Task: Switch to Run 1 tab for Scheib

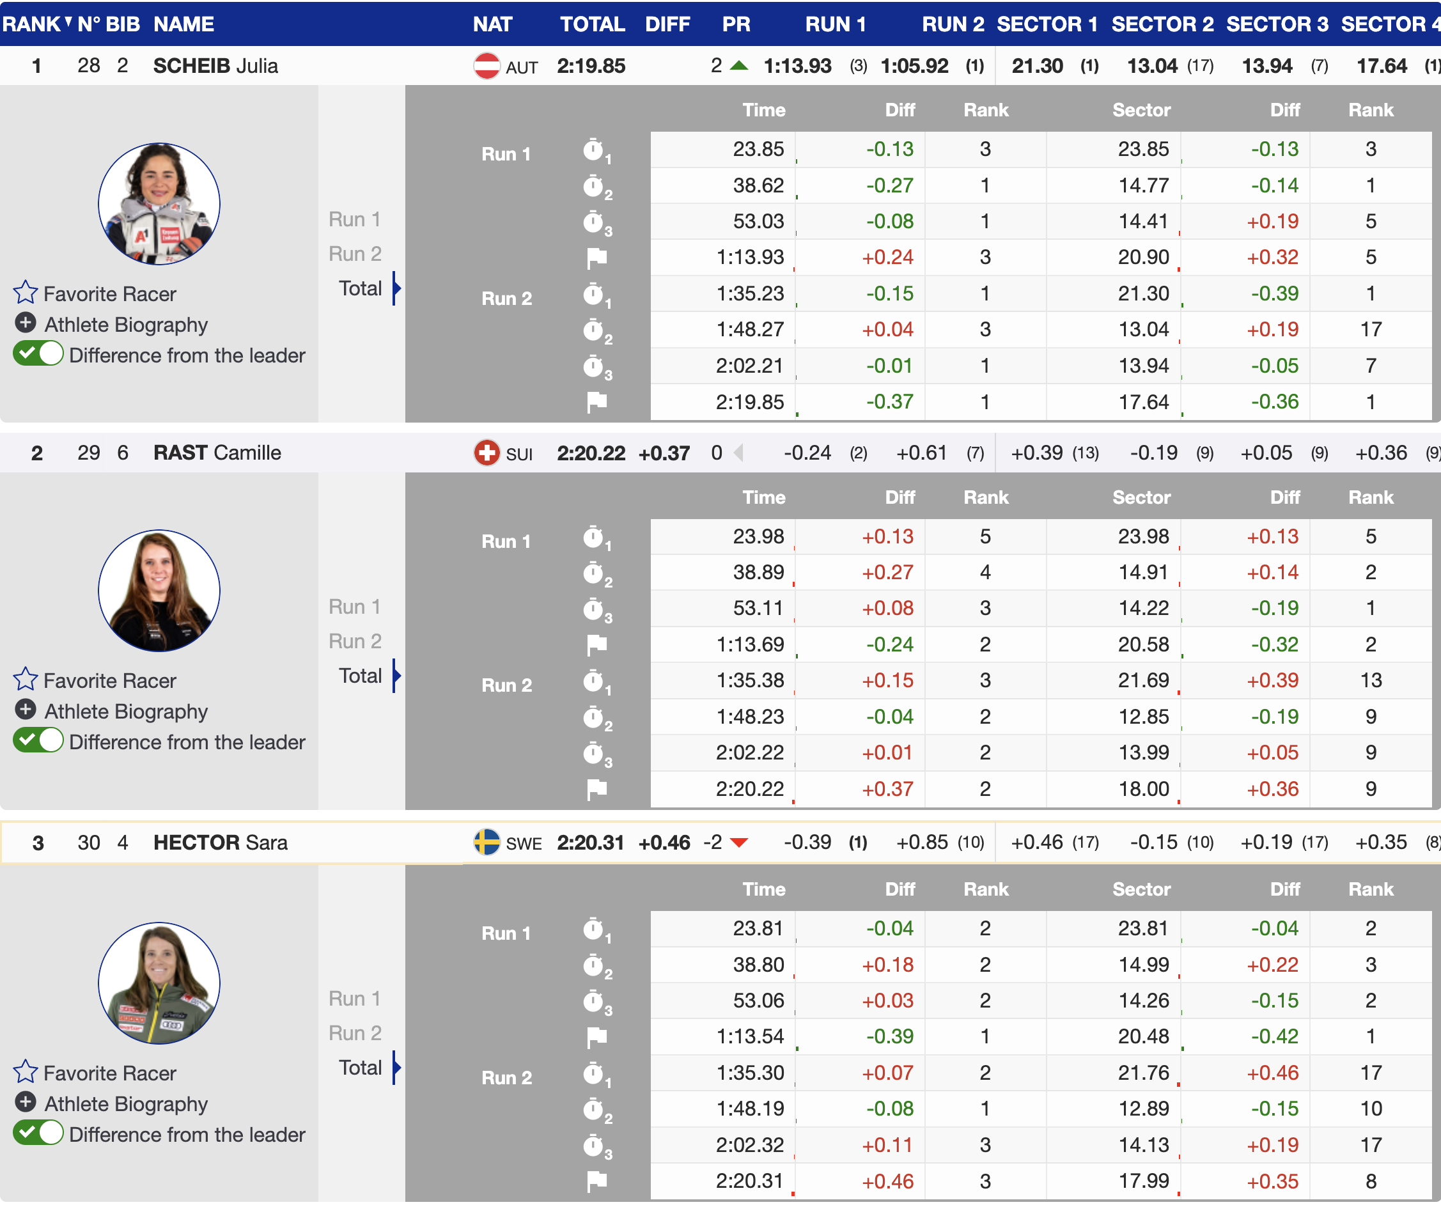Action: pyautogui.click(x=354, y=219)
